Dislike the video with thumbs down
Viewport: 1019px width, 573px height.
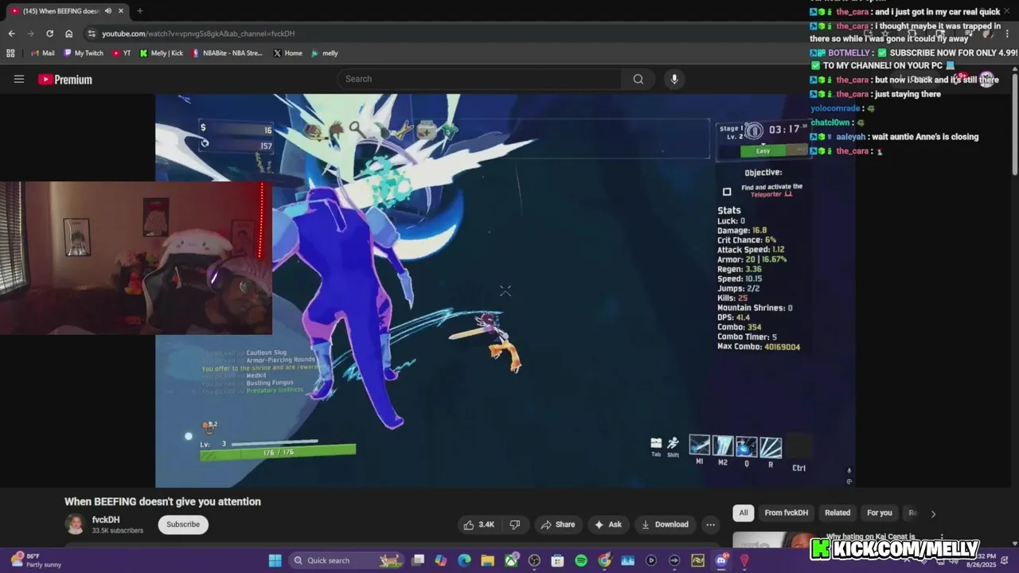515,524
